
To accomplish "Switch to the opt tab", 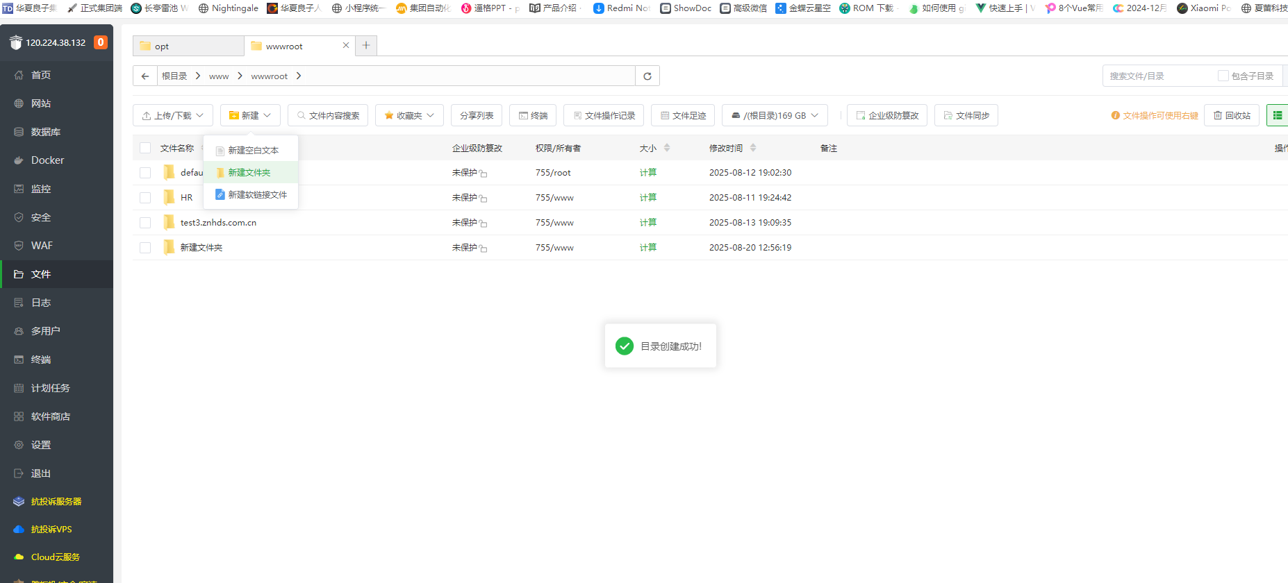I will click(188, 46).
